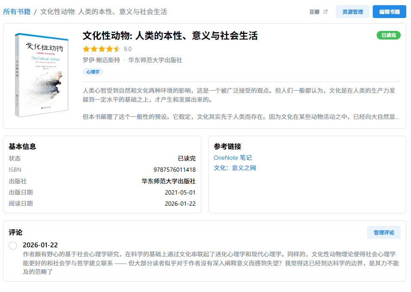Viewport: 411px width, 292px height.
Task: Click publisher 华东师范大学出版社 under the title
Action: pos(155,60)
